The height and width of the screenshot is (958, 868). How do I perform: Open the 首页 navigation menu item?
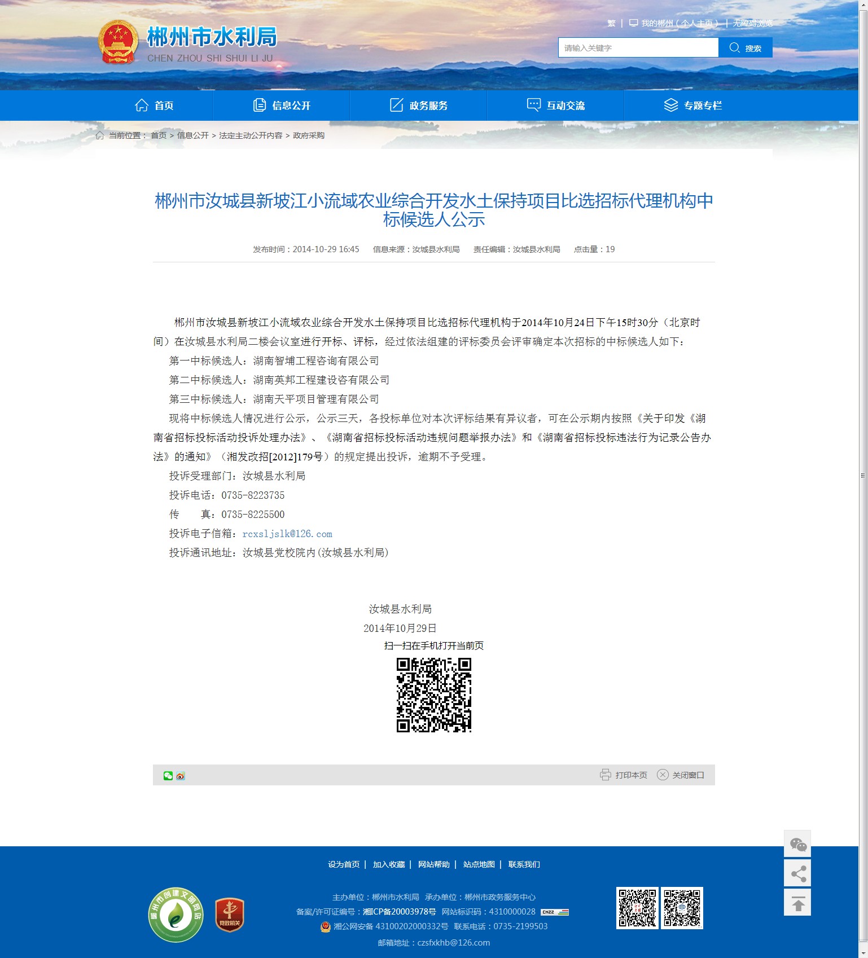pos(154,106)
